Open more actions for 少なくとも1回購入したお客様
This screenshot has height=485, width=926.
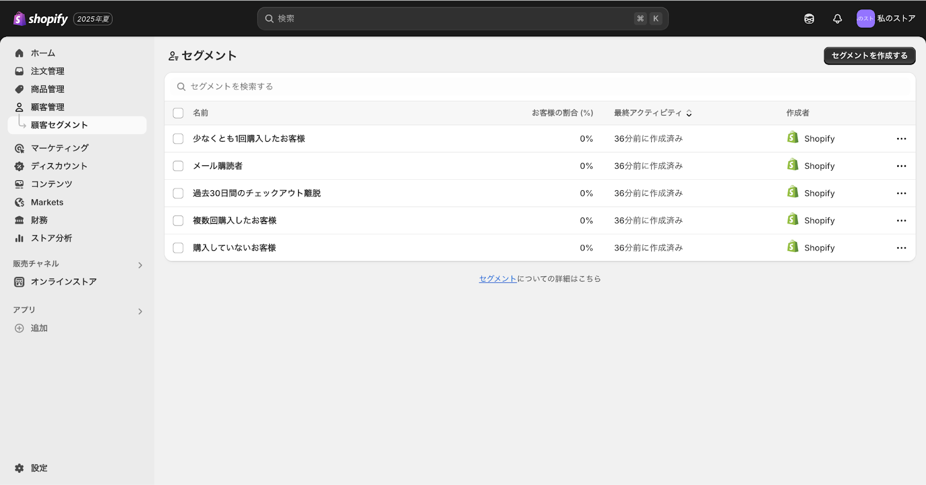point(901,139)
